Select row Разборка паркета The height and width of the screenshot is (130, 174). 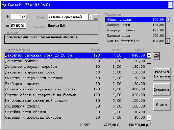pos(76,84)
